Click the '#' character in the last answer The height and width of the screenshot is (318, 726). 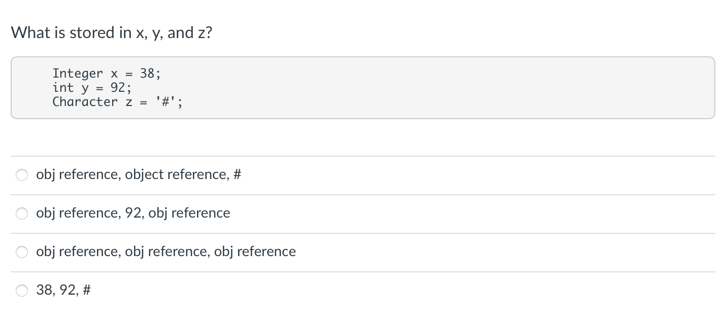point(87,290)
